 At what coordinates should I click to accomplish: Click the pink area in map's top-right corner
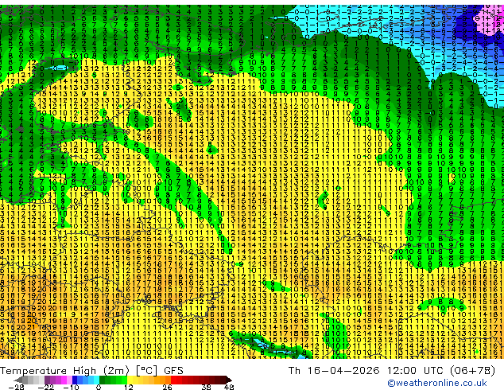pos(494,19)
